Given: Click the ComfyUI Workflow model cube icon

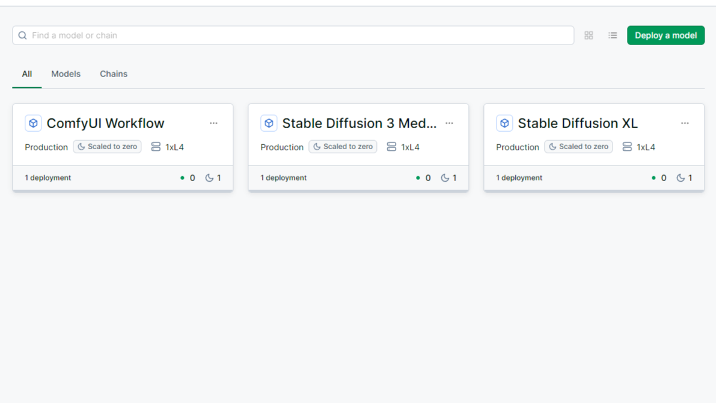Looking at the screenshot, I should [x=33, y=123].
